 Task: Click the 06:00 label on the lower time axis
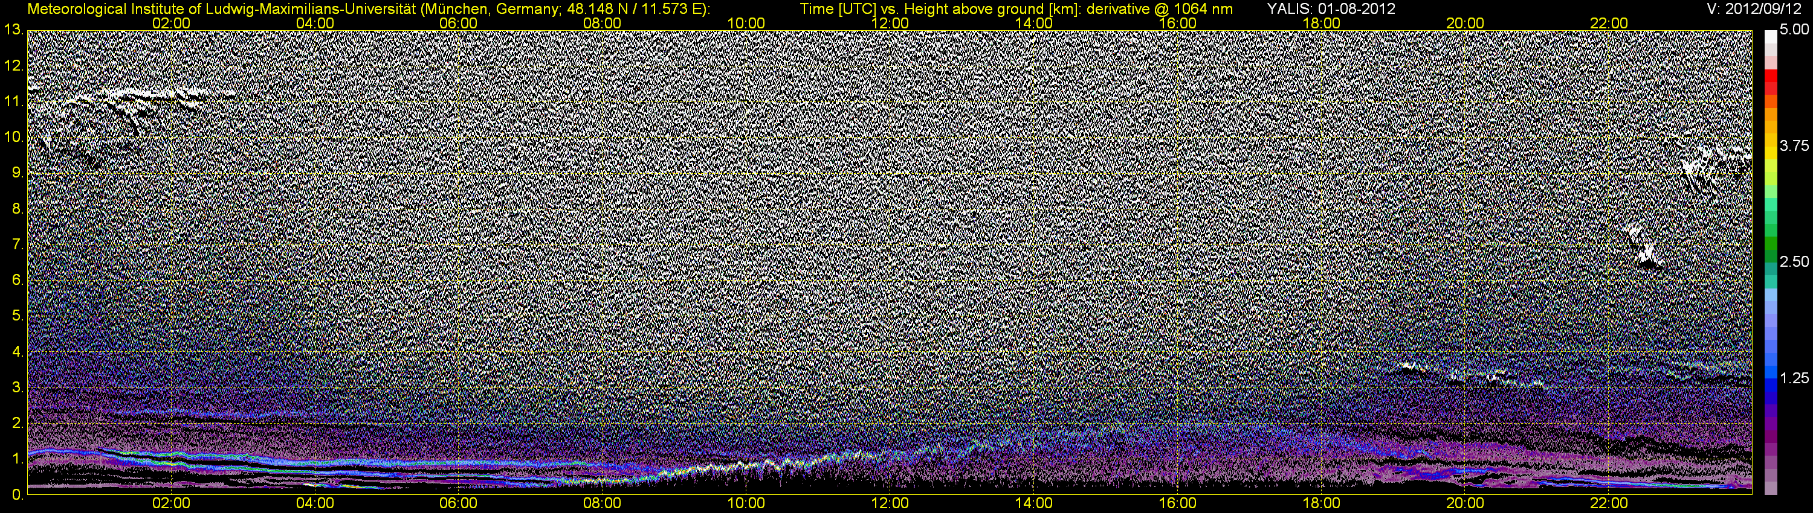tap(458, 504)
